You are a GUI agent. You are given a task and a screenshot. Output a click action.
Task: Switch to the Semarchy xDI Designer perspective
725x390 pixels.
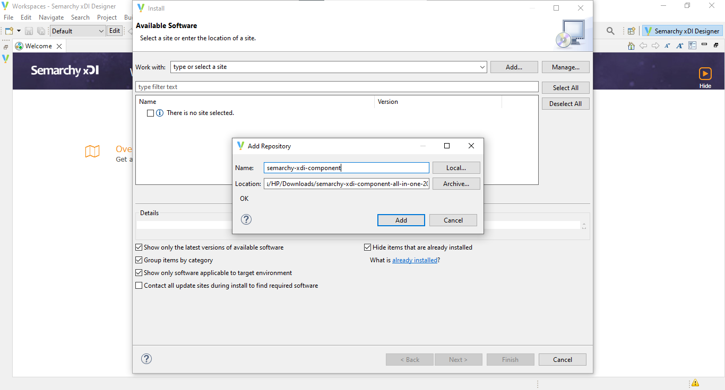[682, 31]
